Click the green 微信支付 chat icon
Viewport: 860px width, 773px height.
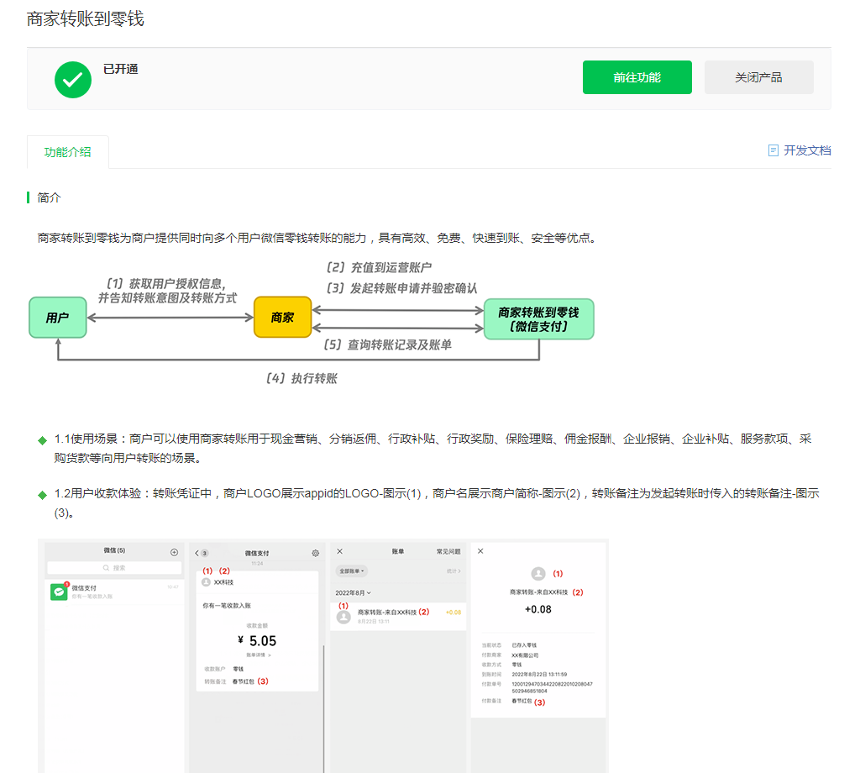click(x=59, y=592)
